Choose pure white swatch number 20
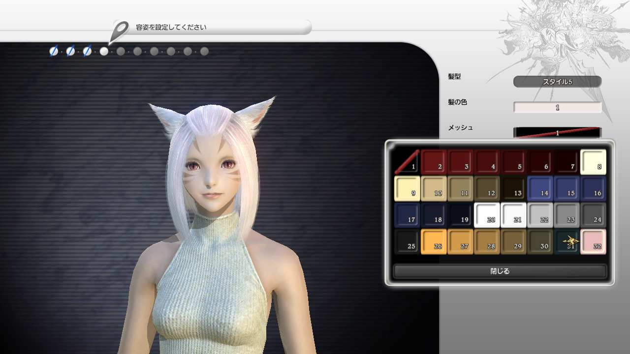The image size is (630, 354). pos(487,215)
